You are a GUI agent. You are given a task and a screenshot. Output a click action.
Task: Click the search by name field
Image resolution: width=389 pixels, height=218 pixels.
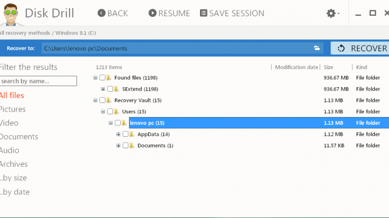pyautogui.click(x=38, y=81)
